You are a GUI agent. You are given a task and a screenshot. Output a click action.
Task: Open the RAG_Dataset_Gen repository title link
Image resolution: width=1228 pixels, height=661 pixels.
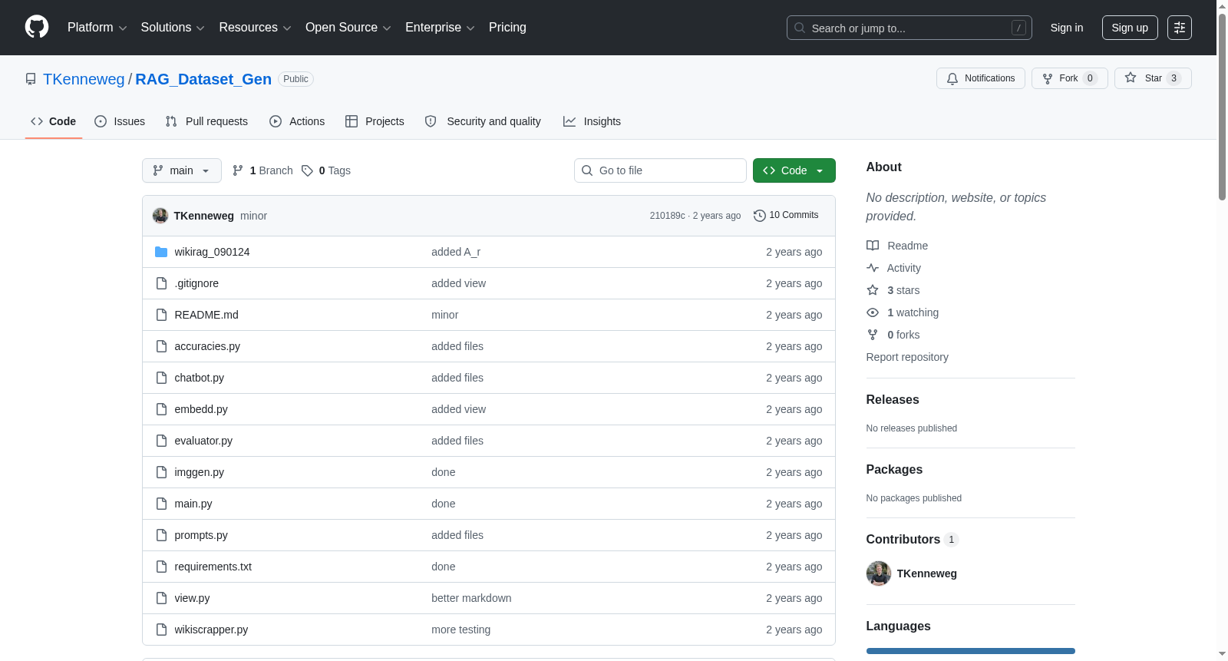click(x=203, y=79)
